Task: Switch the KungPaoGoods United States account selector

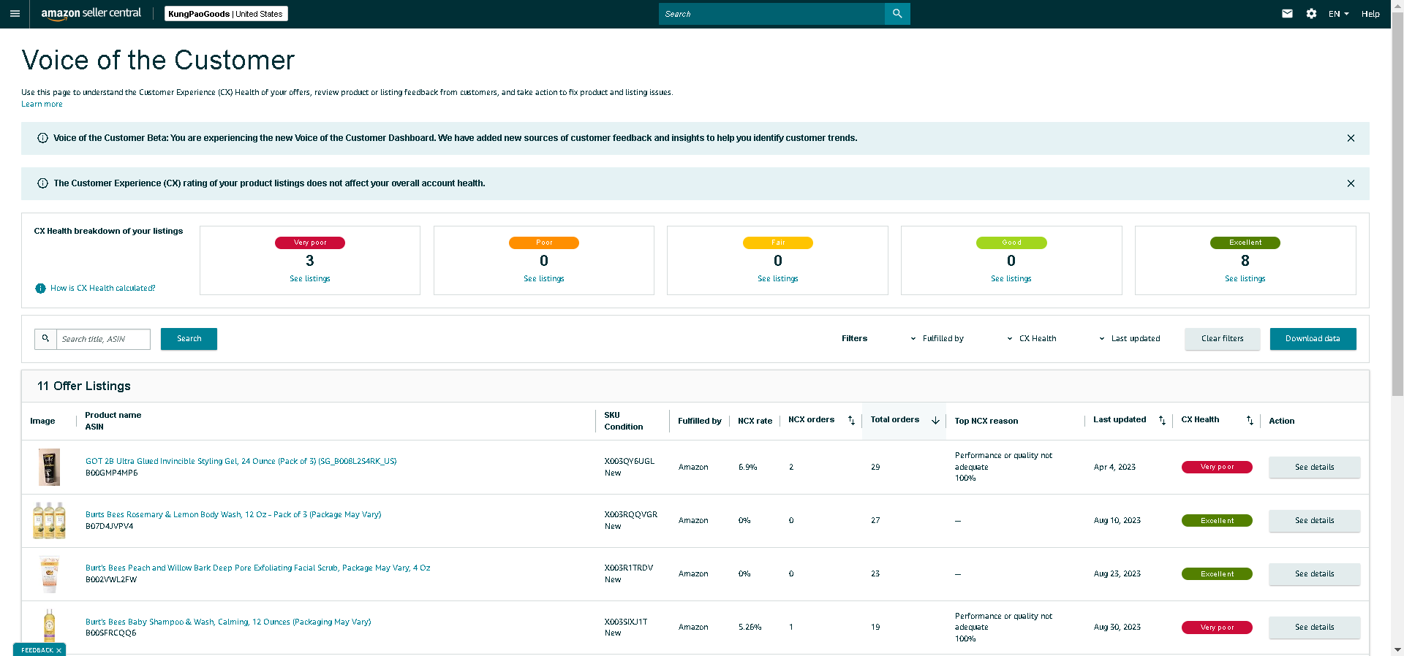Action: pos(226,14)
